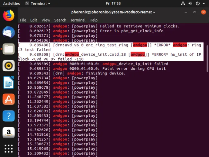Launch Rhythmbox music player
Screen dimensions: 209x157
9,66
